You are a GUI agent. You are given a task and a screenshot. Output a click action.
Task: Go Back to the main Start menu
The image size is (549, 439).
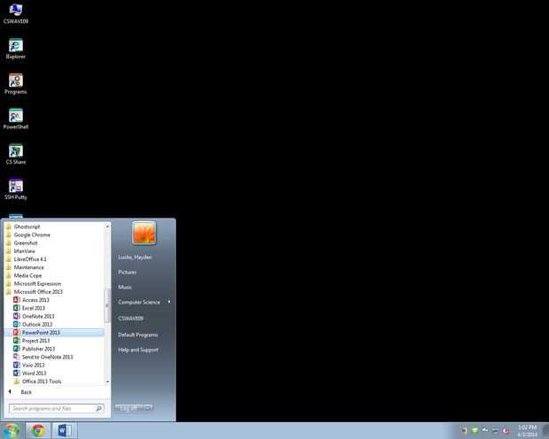[x=21, y=392]
